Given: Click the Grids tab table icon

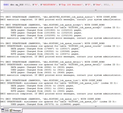Looking at the screenshot, I should (x=3, y=110).
